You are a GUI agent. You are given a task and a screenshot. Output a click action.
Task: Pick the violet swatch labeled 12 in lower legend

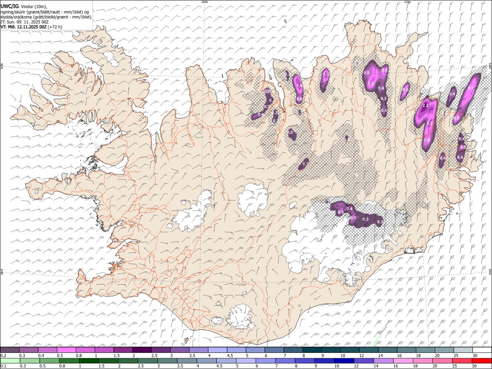pyautogui.click(x=364, y=361)
